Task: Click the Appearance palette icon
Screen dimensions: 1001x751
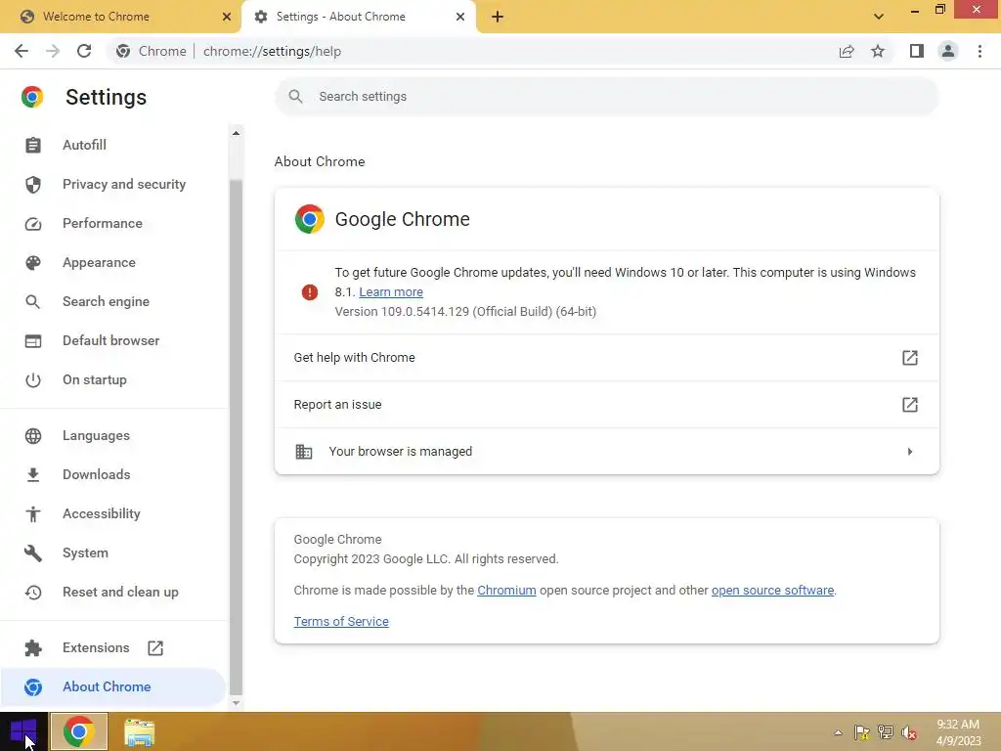Action: (33, 262)
